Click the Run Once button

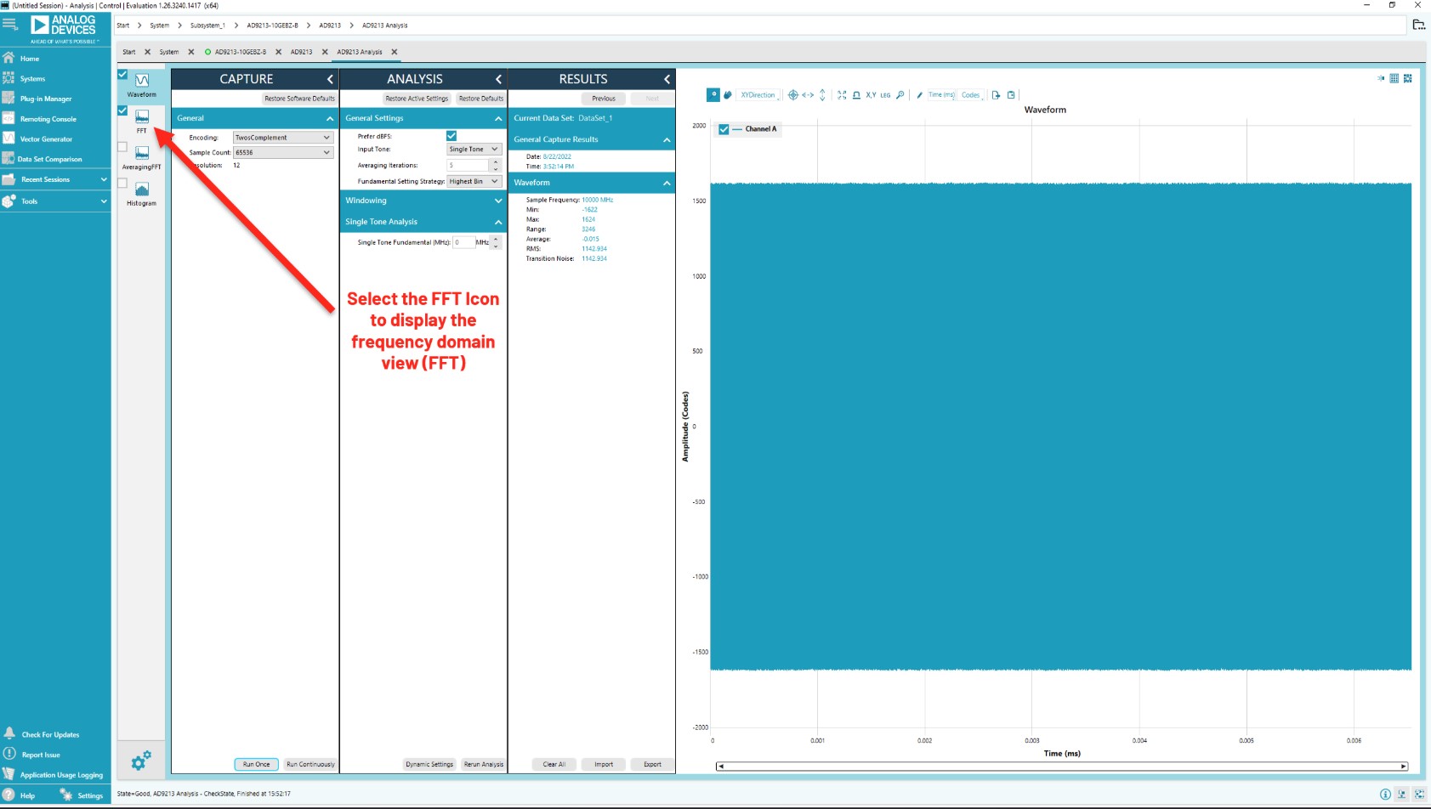[x=256, y=764]
